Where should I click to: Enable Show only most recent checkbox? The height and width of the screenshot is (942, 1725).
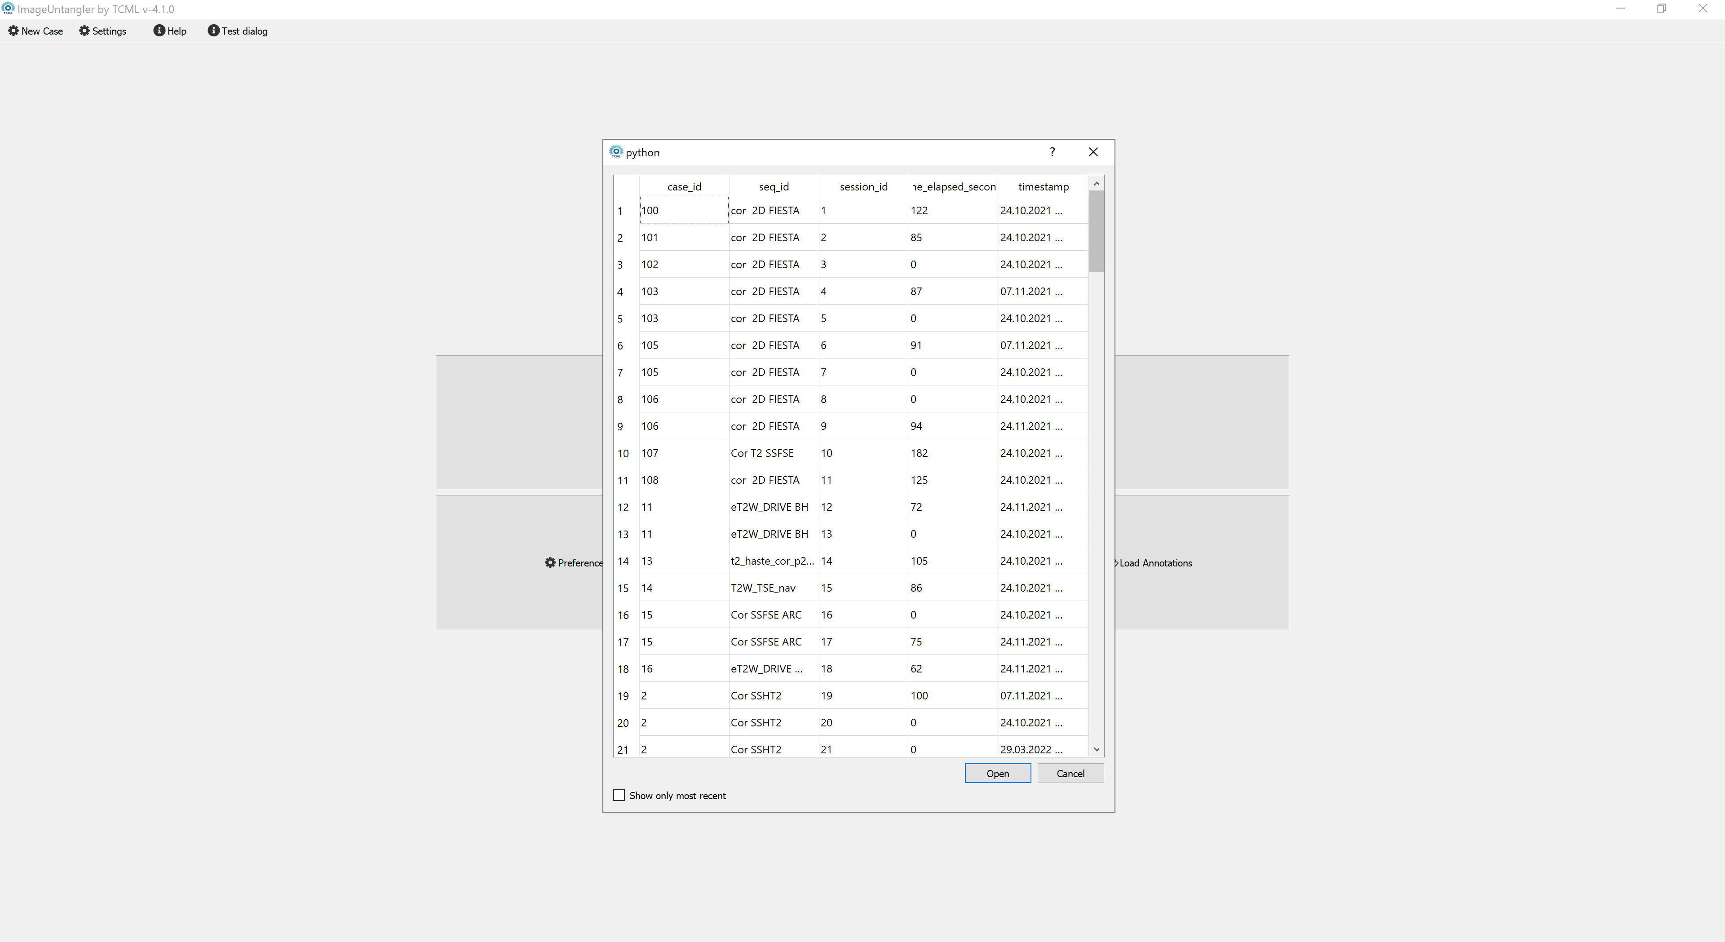pos(619,796)
